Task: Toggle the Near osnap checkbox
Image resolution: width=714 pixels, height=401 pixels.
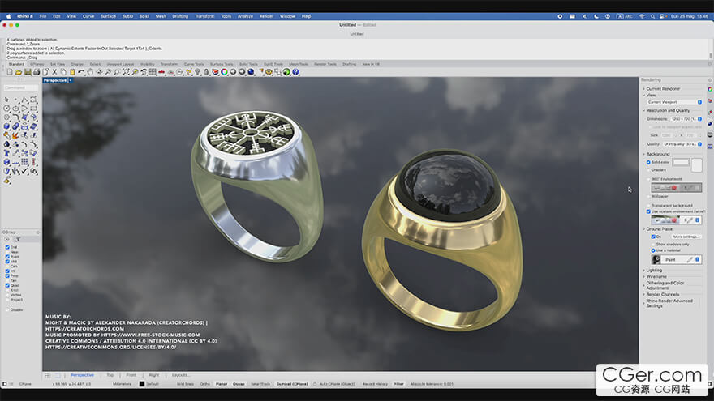Action: click(7, 252)
